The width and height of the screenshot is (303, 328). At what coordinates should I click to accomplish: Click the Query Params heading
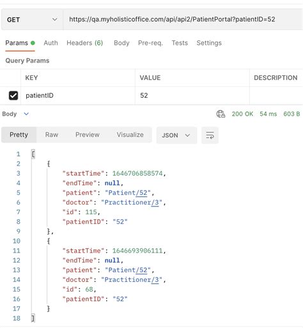(27, 61)
